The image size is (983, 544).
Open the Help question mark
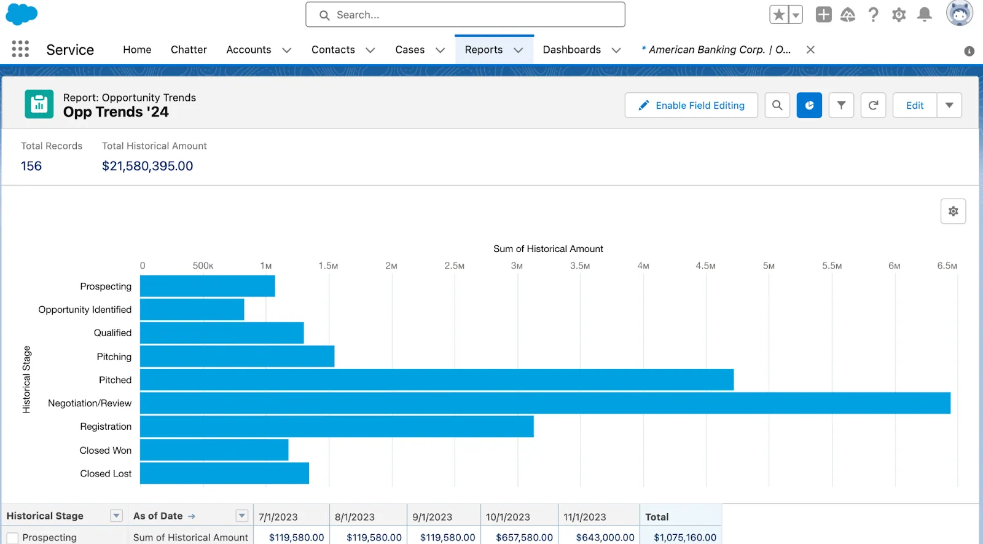(x=873, y=15)
